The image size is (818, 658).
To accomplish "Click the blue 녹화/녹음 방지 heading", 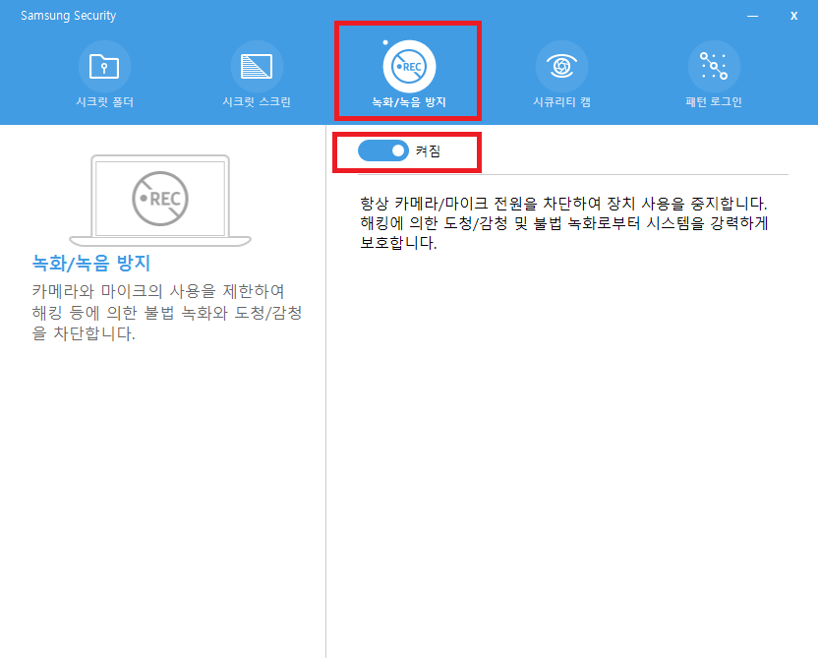I will click(x=91, y=263).
